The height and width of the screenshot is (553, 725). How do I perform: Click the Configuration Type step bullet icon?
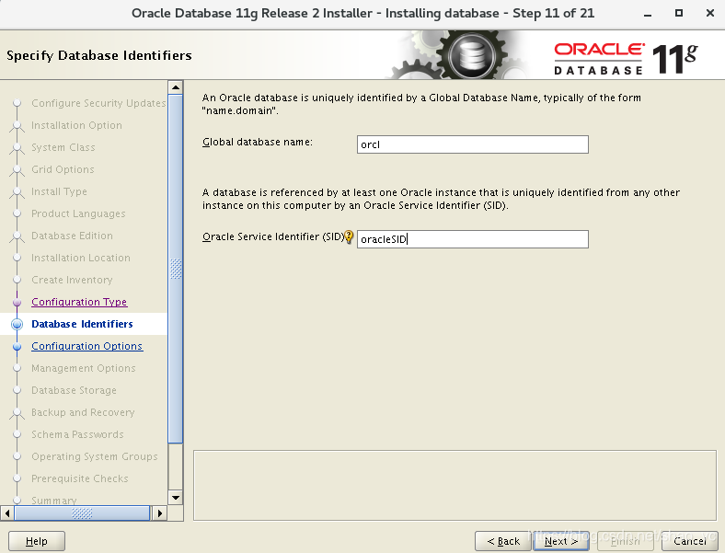[x=17, y=303]
